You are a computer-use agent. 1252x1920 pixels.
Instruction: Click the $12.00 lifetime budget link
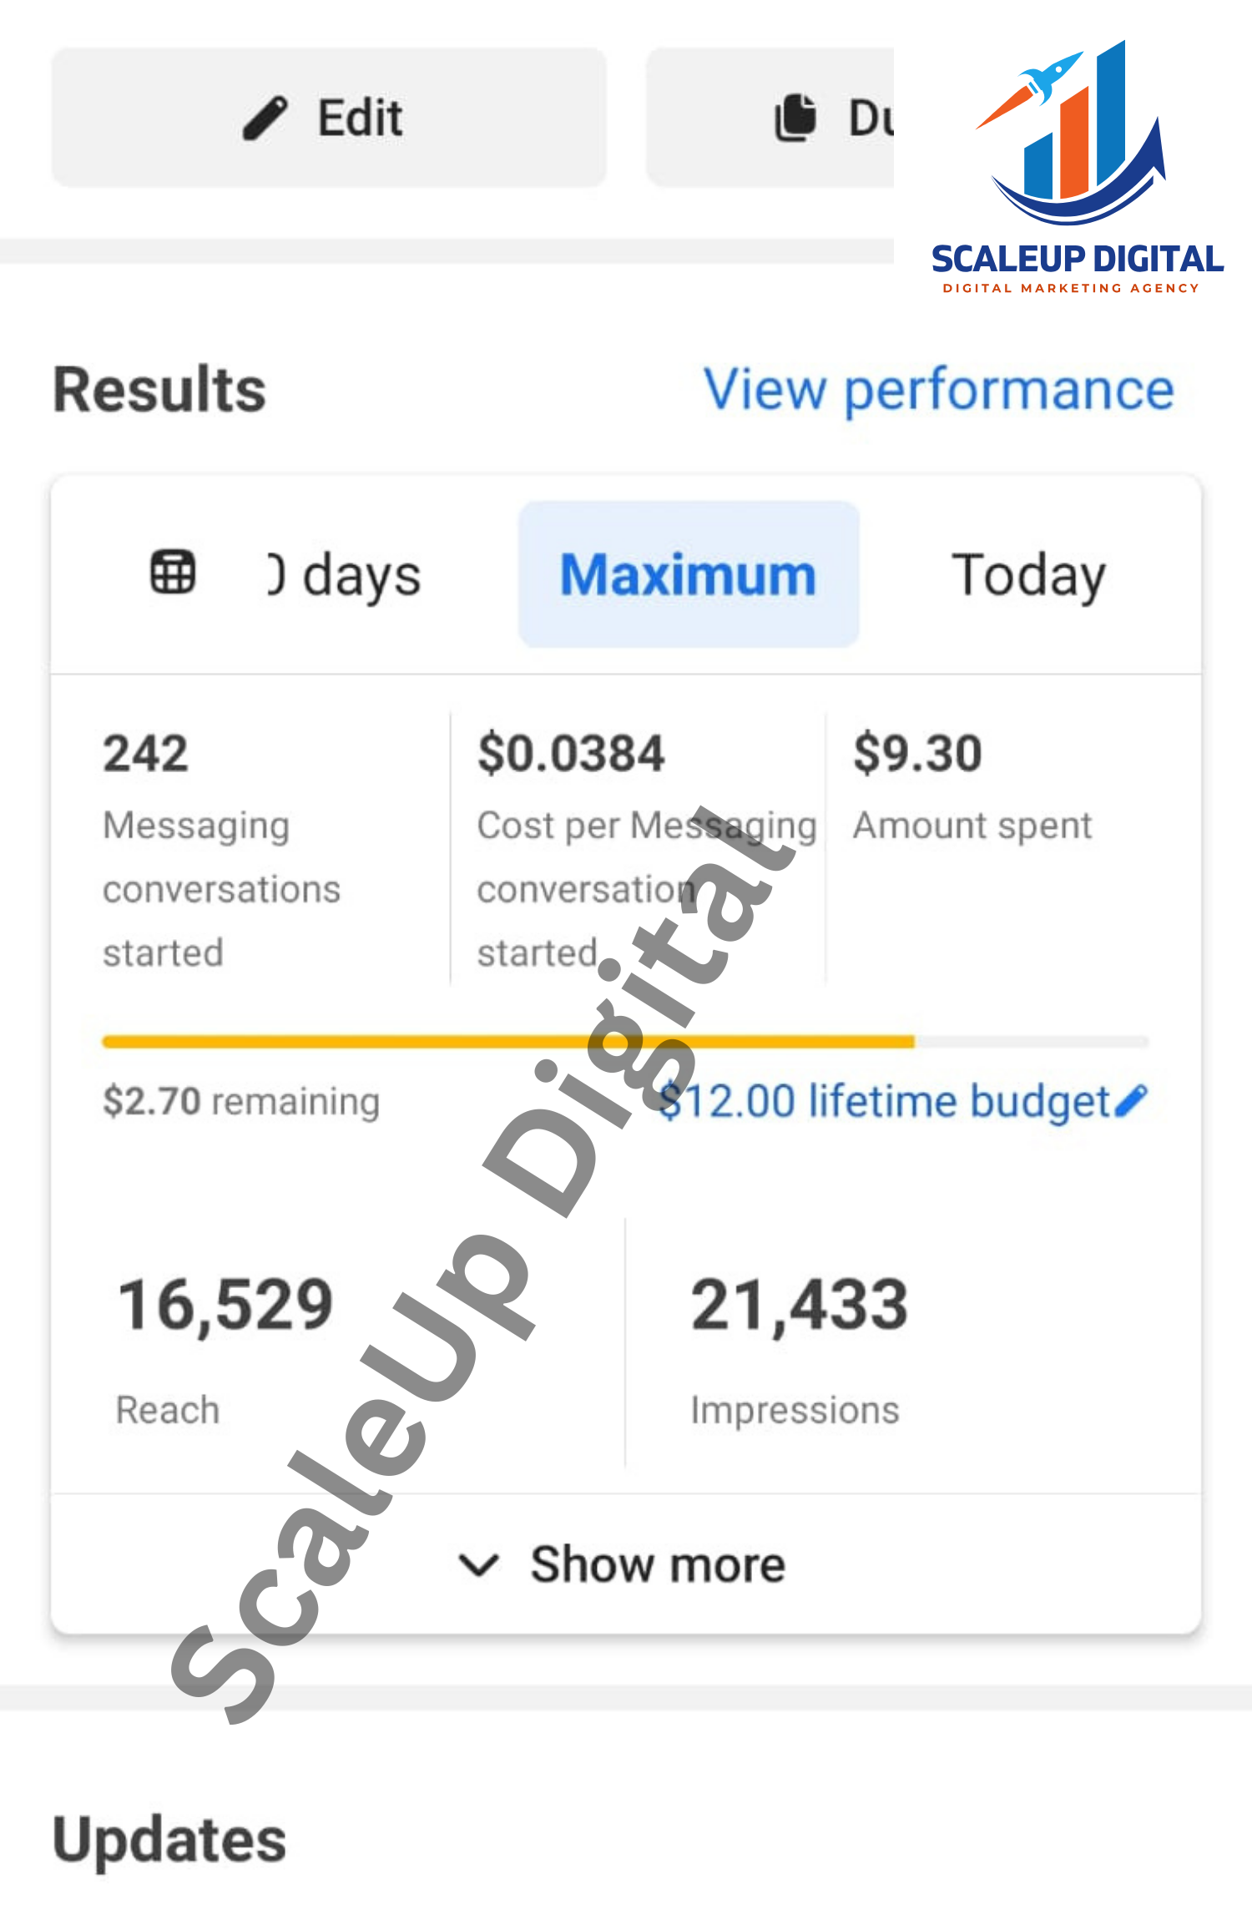click(885, 1100)
